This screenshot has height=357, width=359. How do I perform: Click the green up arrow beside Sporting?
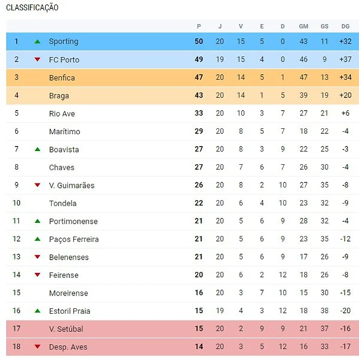pyautogui.click(x=37, y=42)
